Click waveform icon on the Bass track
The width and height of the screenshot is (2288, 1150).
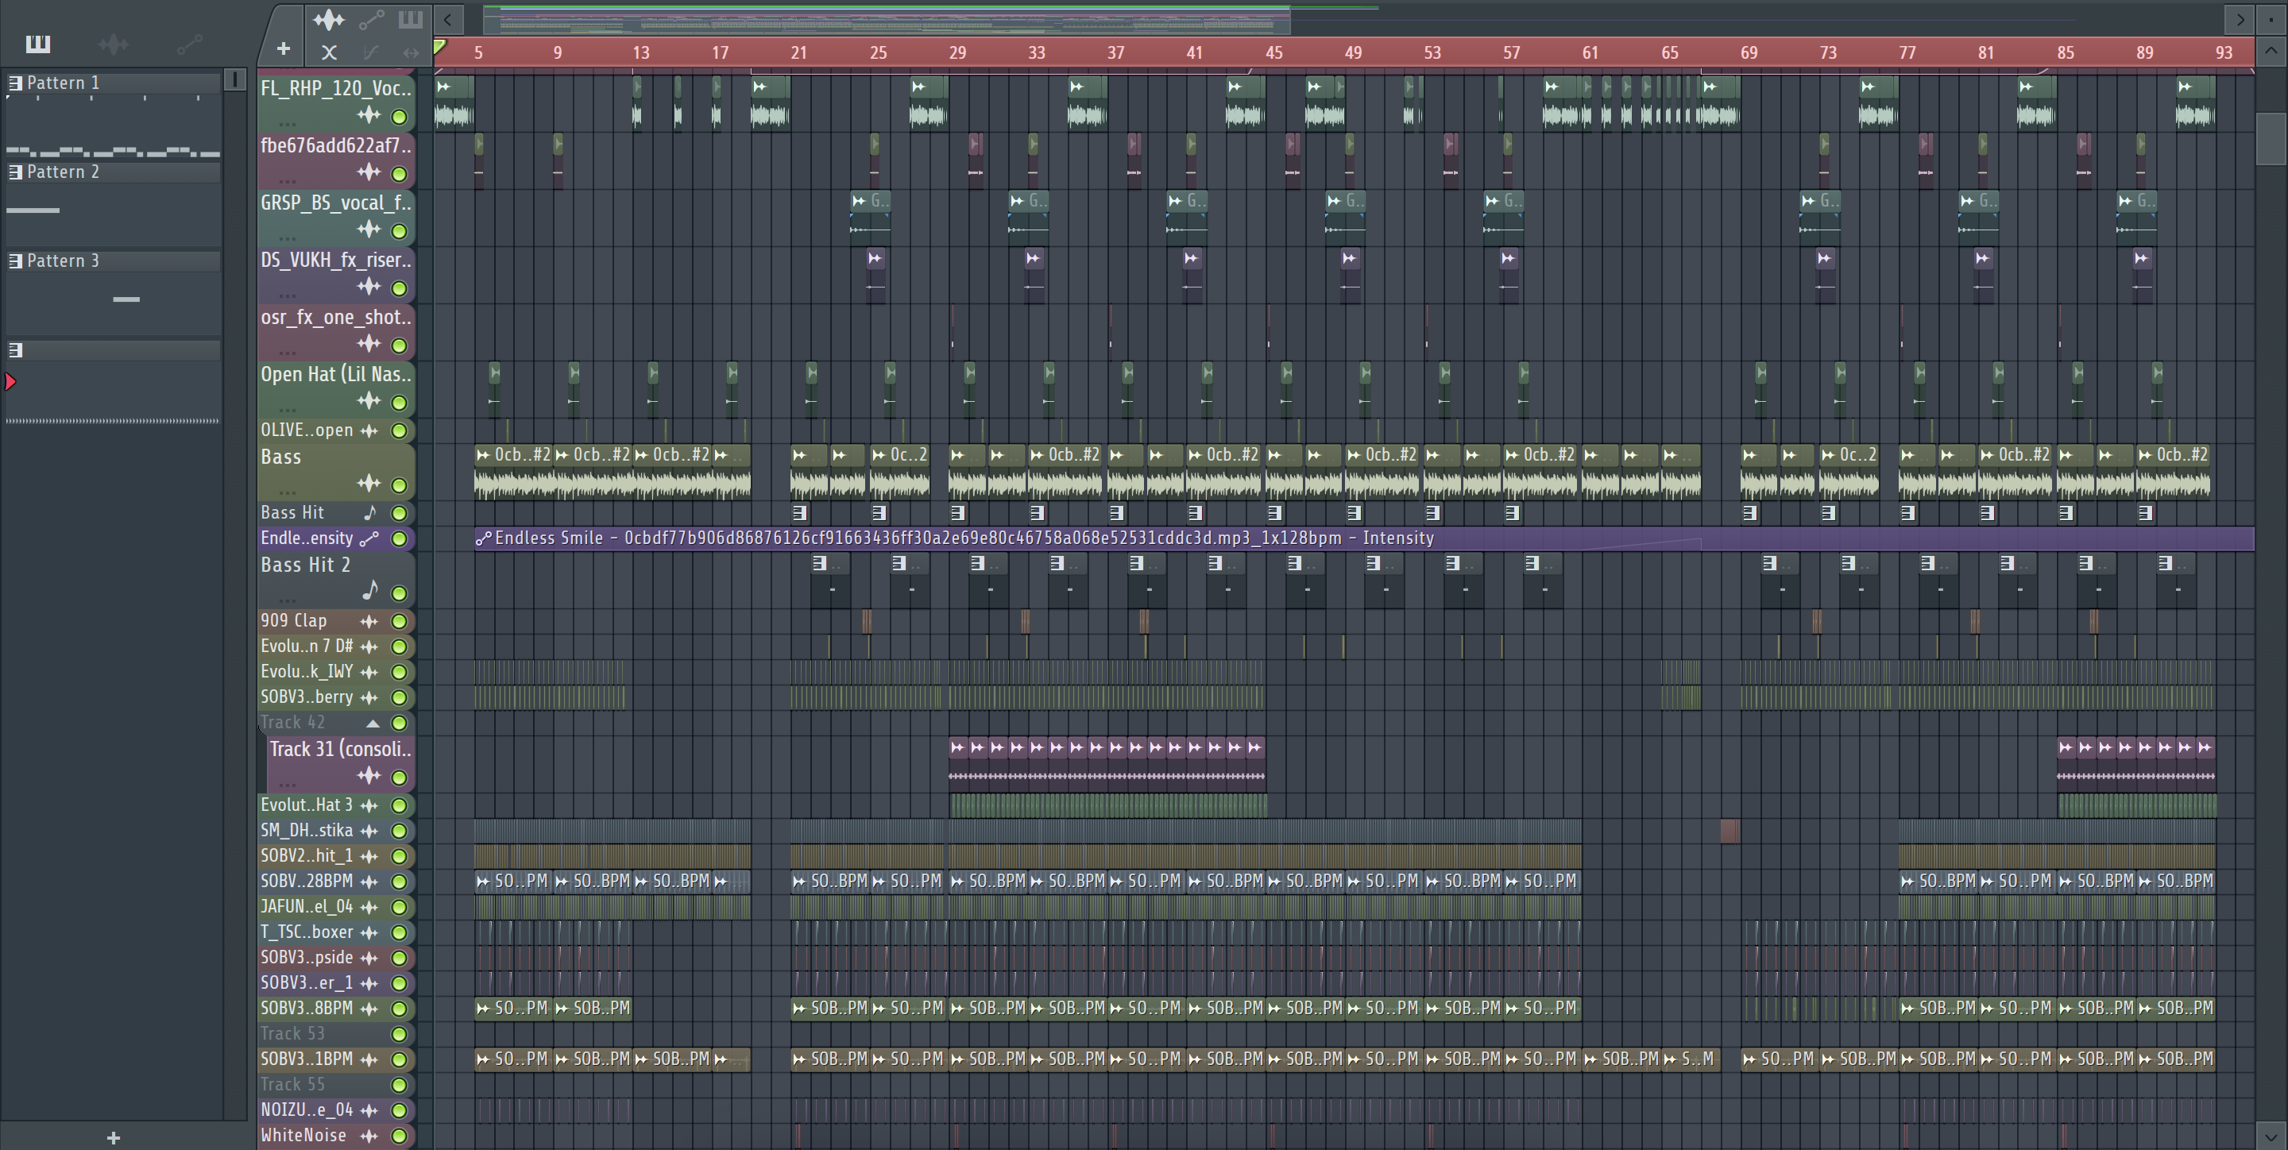coord(369,484)
